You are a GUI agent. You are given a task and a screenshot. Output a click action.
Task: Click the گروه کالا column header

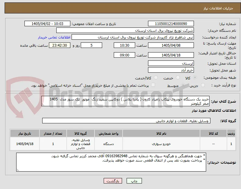pyautogui.click(x=80, y=133)
